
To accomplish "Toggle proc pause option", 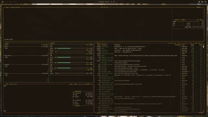I will pyautogui.click(x=171, y=43).
